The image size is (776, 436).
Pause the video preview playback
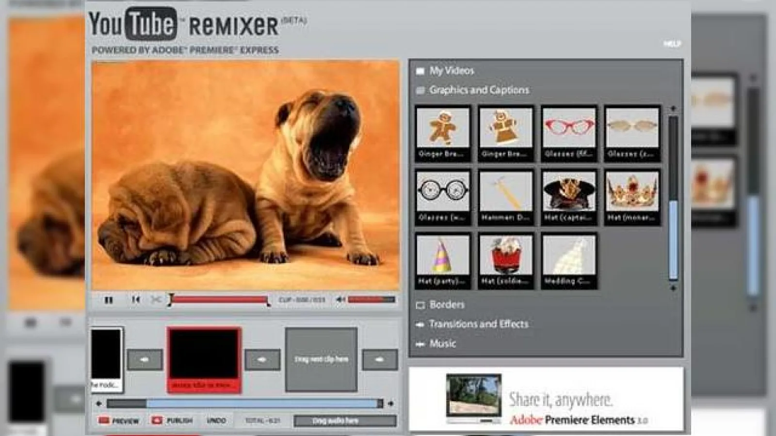point(109,300)
